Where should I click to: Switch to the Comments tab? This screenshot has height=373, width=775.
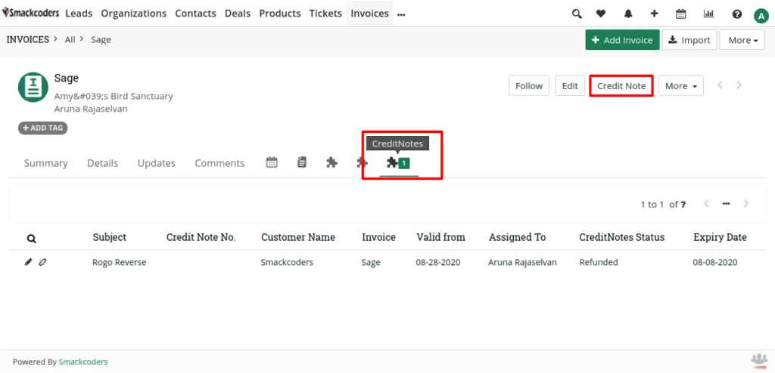[x=219, y=163]
